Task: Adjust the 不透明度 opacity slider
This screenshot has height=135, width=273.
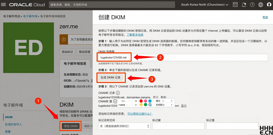Action: (130, 105)
